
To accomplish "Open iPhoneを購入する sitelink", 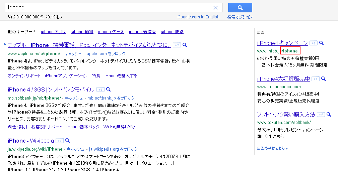I will point(121,75).
